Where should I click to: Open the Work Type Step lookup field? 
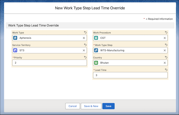pos(130,50)
